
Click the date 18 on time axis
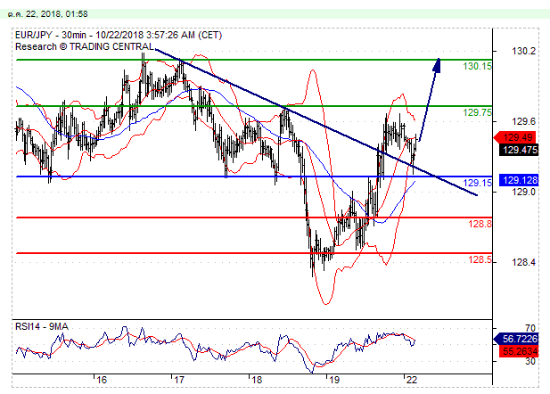[x=257, y=380]
